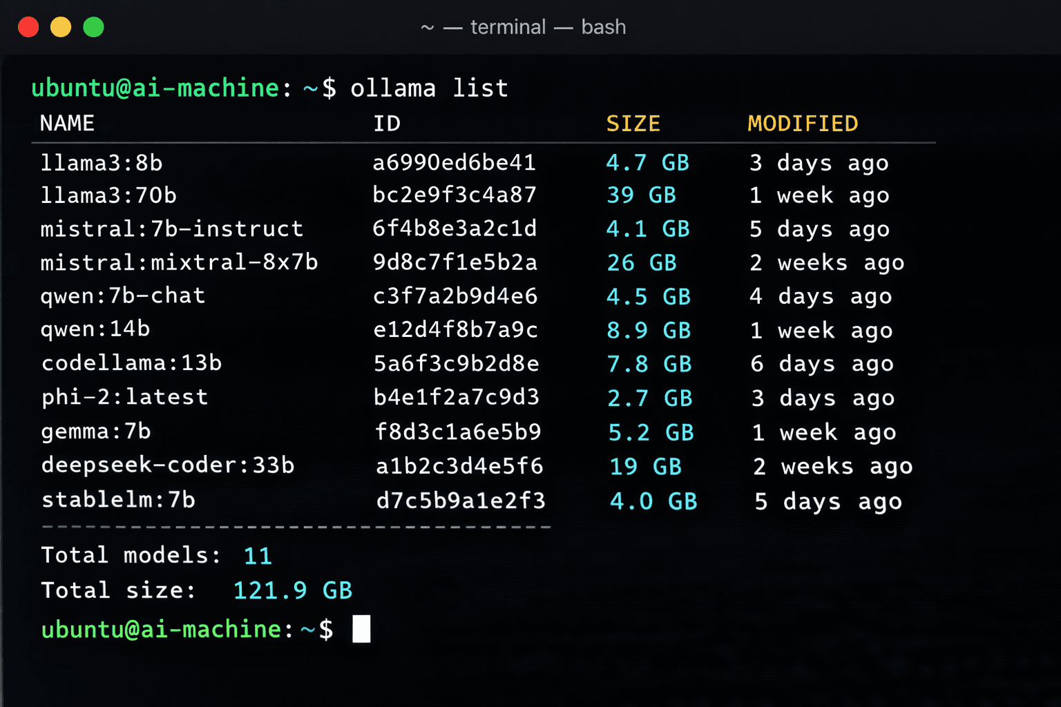Image resolution: width=1061 pixels, height=707 pixels.
Task: Select the llama3:70b model name
Action: pyautogui.click(x=108, y=195)
